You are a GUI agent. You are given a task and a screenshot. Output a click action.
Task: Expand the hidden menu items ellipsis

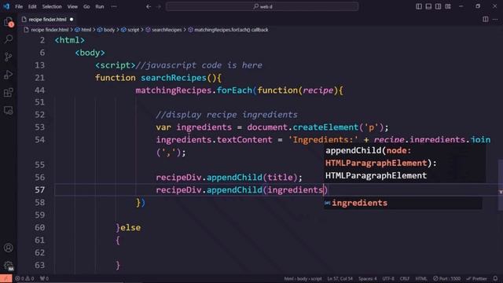114,6
